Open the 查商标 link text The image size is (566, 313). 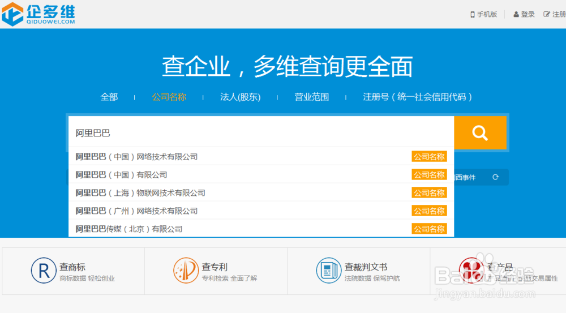[72, 267]
